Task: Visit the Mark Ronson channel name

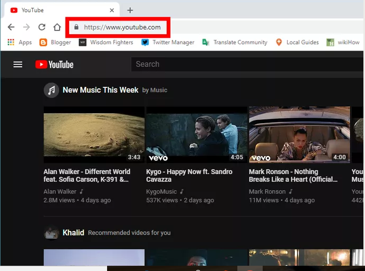Action: click(267, 192)
